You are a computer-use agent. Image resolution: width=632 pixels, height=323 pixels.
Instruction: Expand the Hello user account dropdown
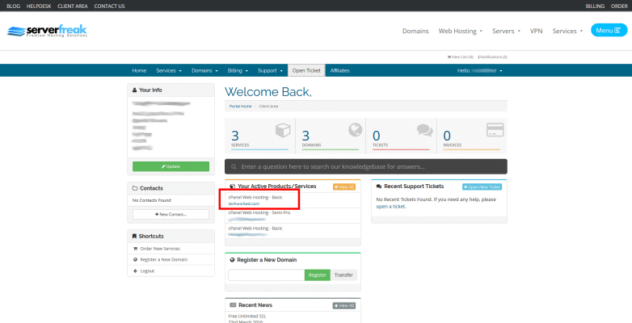click(479, 70)
